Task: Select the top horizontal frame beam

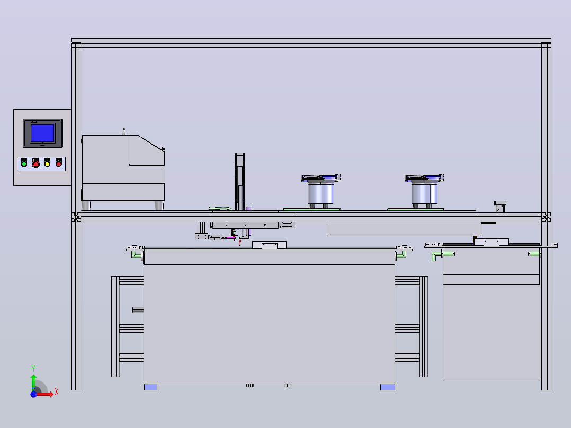Action: click(311, 42)
